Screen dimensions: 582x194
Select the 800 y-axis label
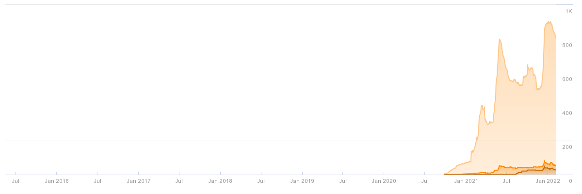567,45
